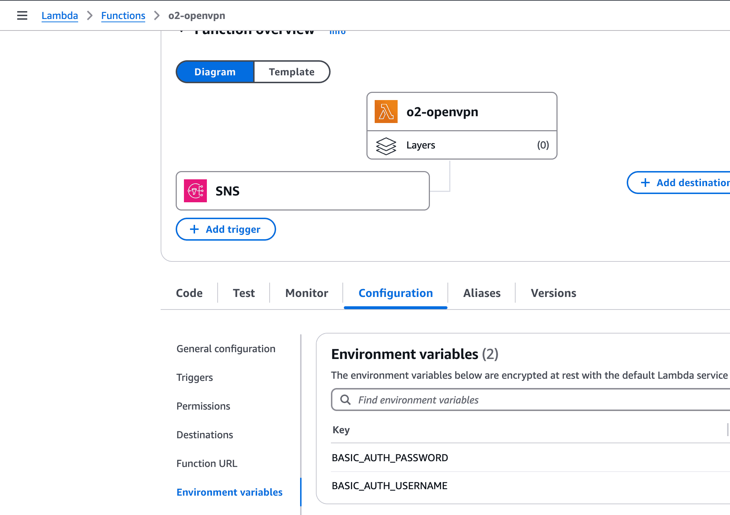This screenshot has height=515, width=730.
Task: Switch to Template view
Action: tap(291, 72)
